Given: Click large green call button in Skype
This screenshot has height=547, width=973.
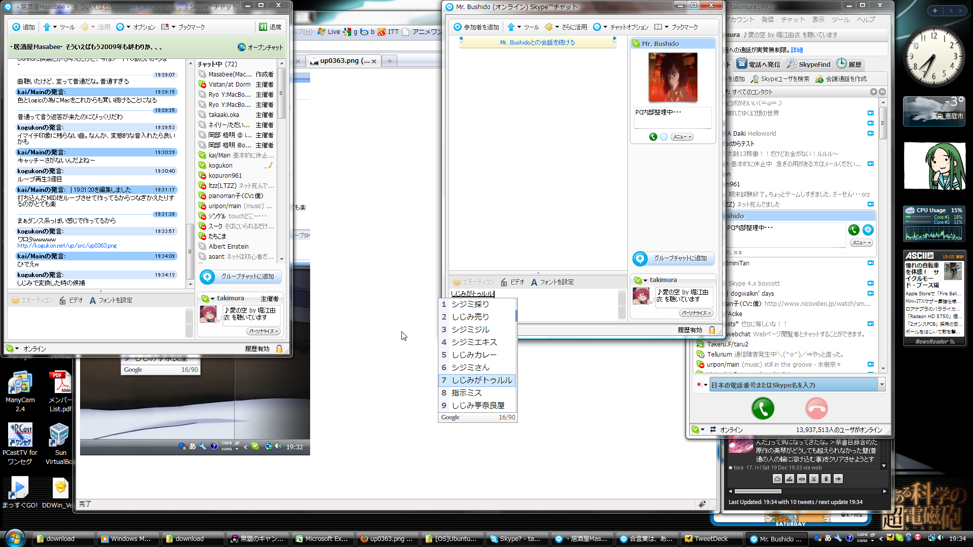Looking at the screenshot, I should point(763,409).
